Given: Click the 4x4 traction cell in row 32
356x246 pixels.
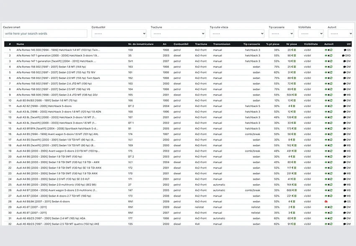Looking at the screenshot, I should pos(197,224).
